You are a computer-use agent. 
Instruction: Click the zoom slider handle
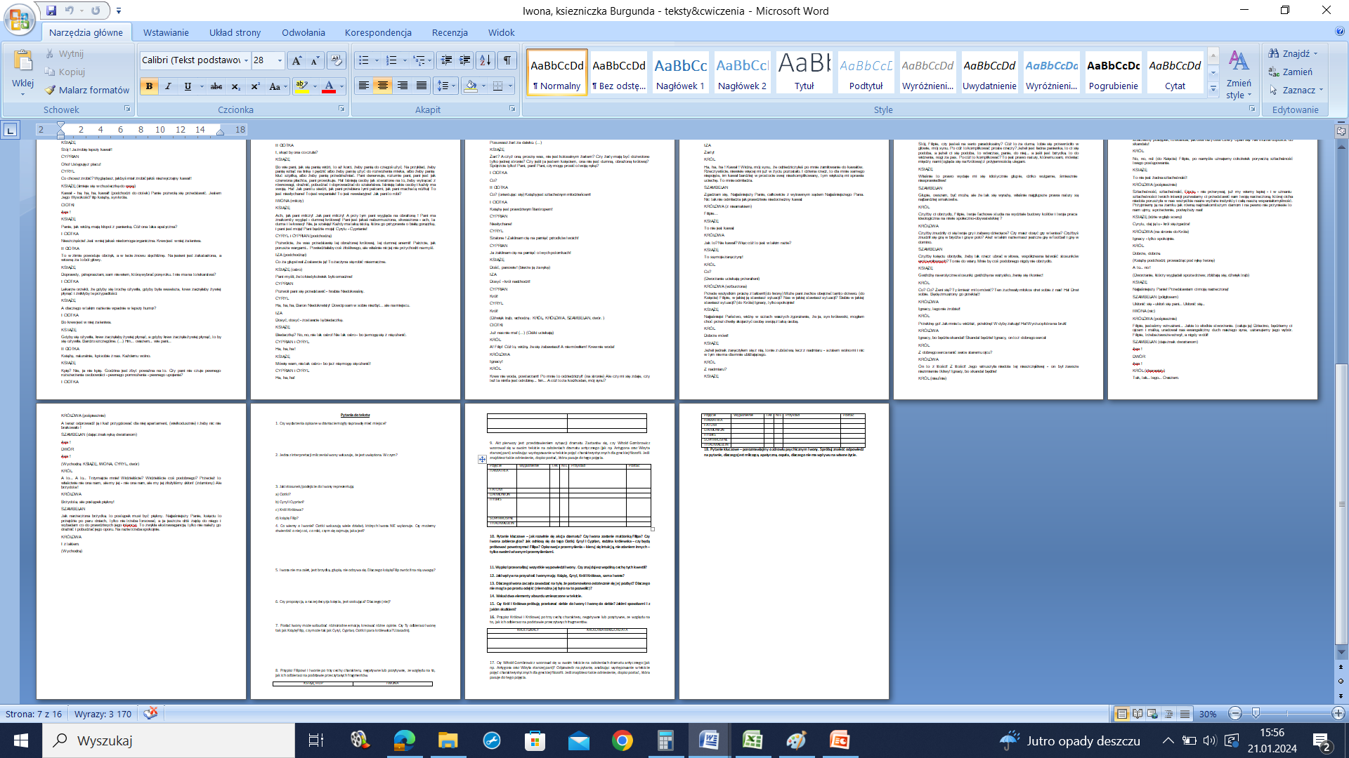pyautogui.click(x=1256, y=713)
